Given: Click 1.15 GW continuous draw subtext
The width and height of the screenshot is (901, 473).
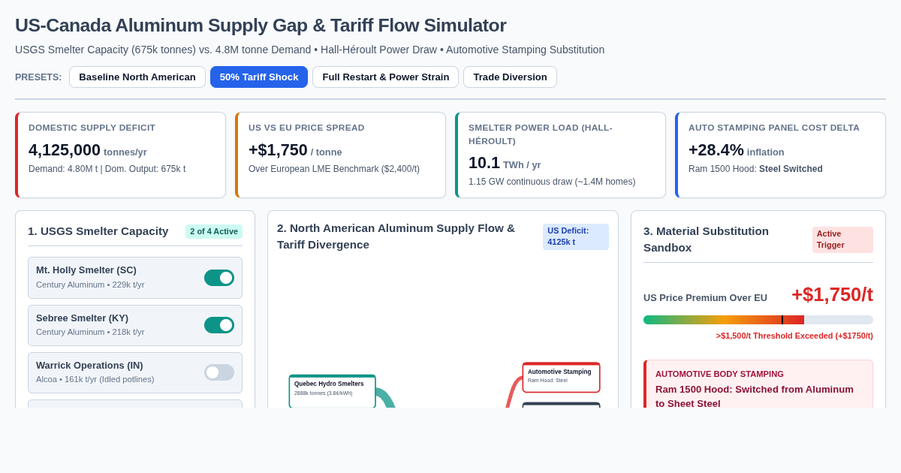Looking at the screenshot, I should pyautogui.click(x=552, y=182).
